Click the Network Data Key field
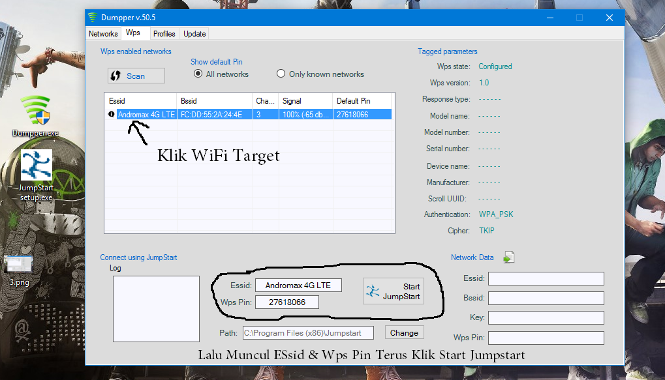 546,317
